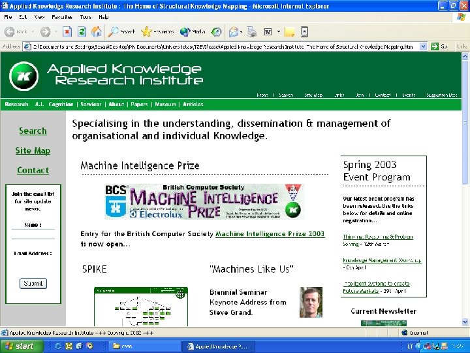
Task: Open the Museum navigation item
Action: tap(165, 104)
